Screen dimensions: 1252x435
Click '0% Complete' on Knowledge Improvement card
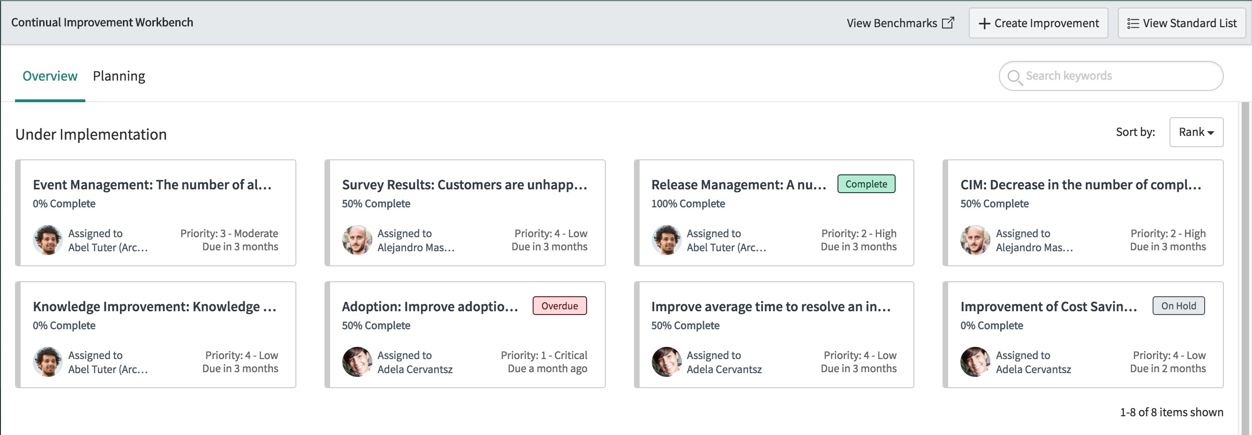(x=64, y=326)
